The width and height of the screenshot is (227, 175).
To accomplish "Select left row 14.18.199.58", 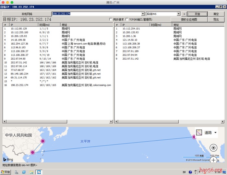I will click(58, 40).
